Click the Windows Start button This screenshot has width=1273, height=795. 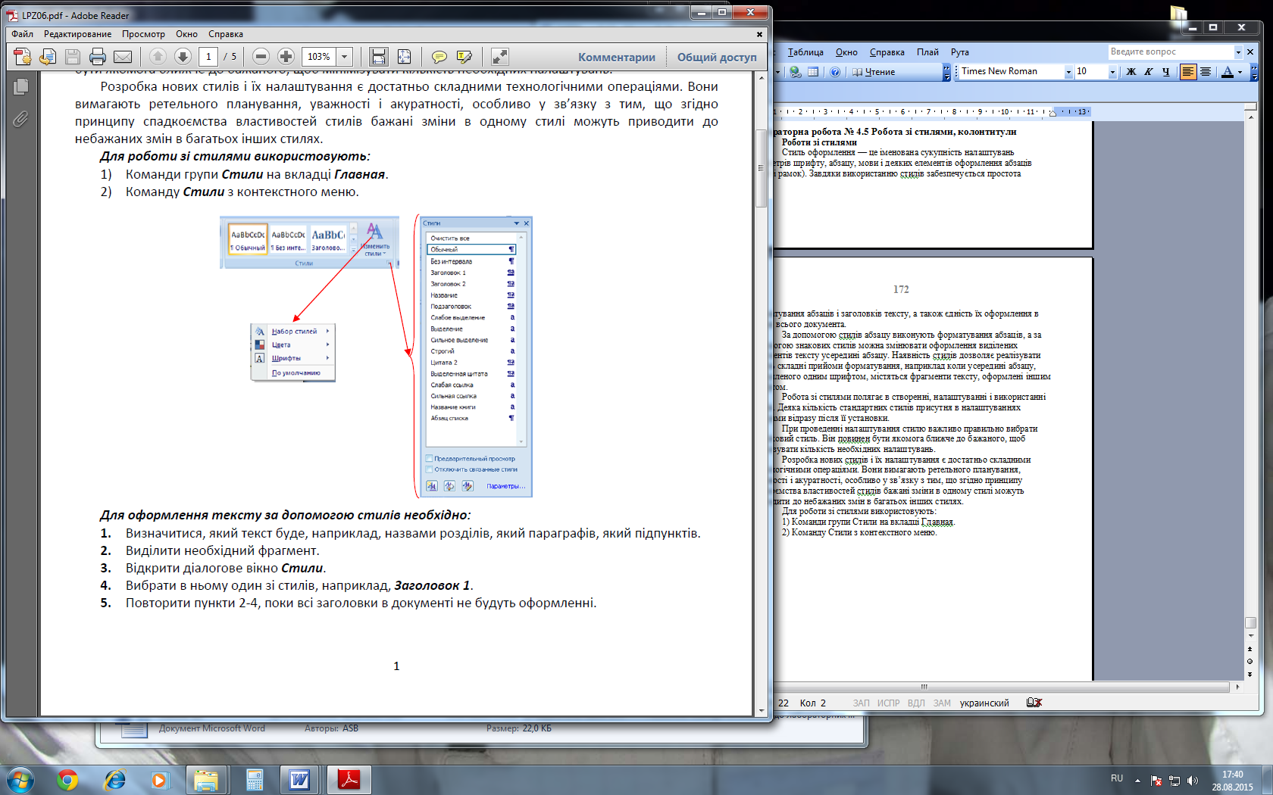pyautogui.click(x=20, y=780)
